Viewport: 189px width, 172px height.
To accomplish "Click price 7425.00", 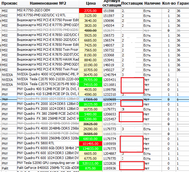I will tap(90, 45).
